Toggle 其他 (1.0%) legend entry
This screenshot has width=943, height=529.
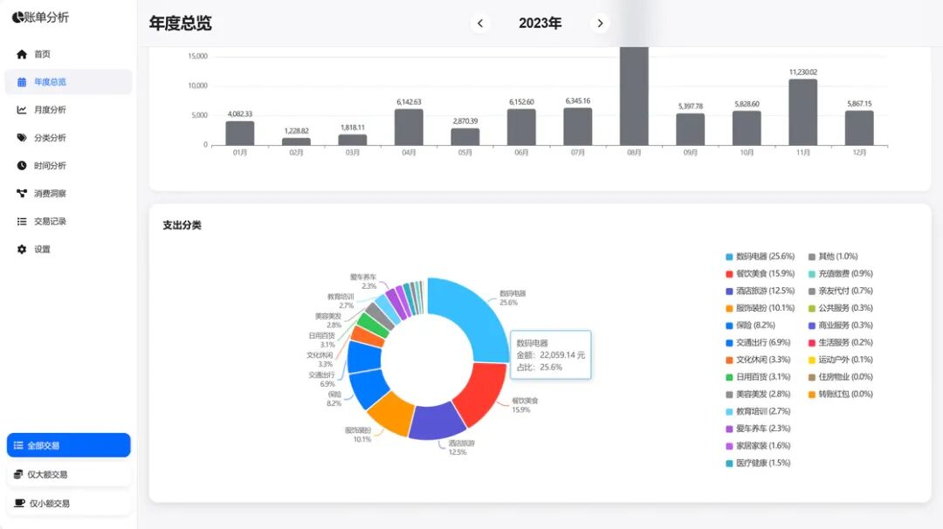(x=833, y=257)
